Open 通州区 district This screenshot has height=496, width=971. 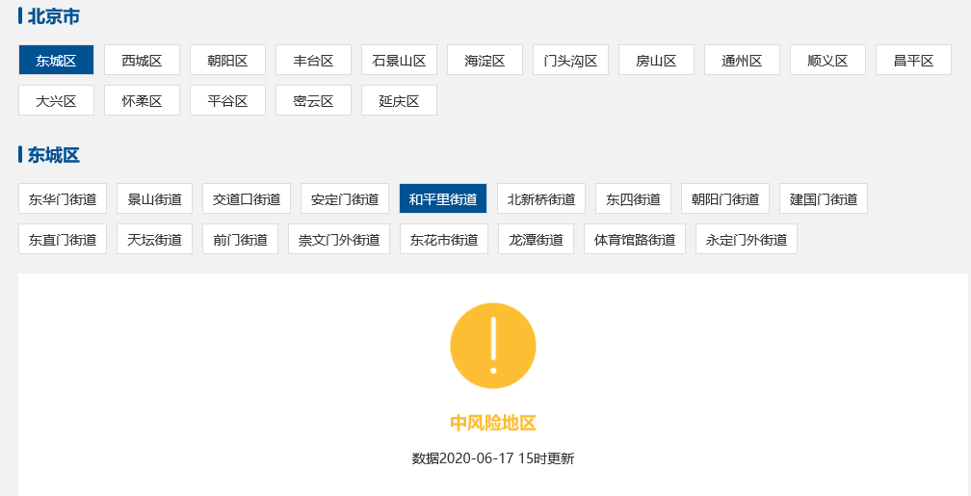(x=742, y=60)
